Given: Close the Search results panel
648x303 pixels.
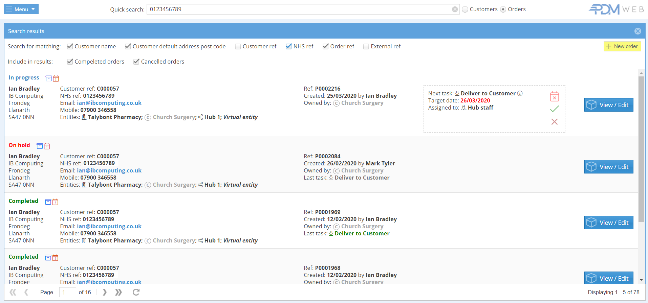Looking at the screenshot, I should (638, 31).
